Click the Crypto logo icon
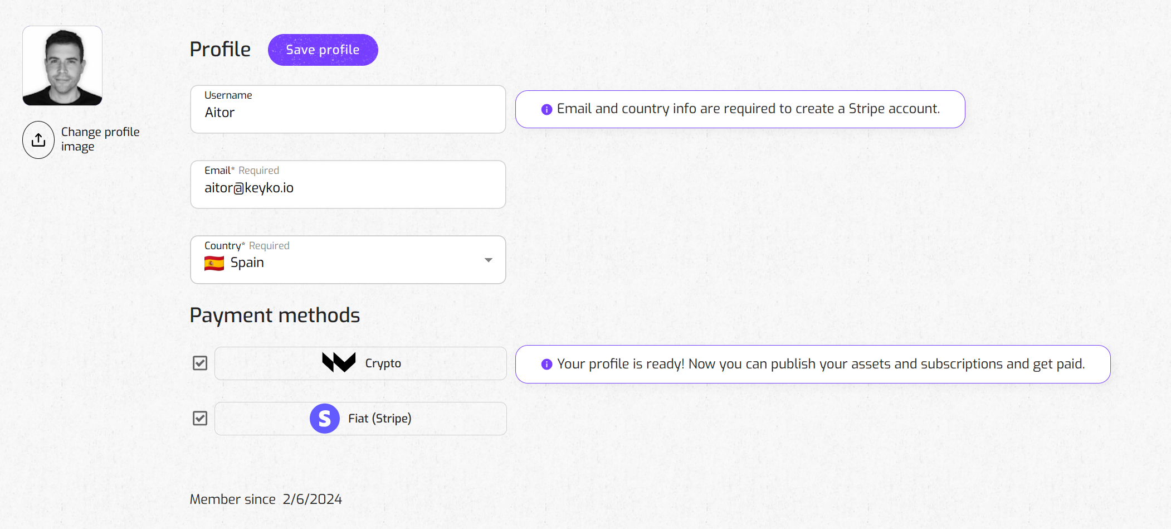Image resolution: width=1171 pixels, height=529 pixels. [339, 363]
